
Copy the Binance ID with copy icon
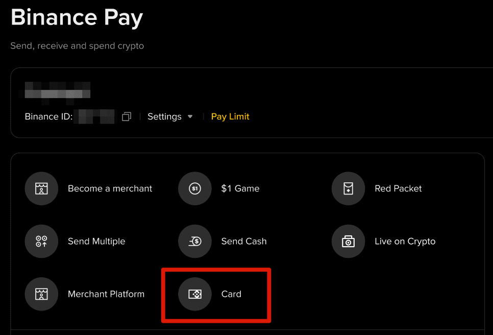(127, 117)
